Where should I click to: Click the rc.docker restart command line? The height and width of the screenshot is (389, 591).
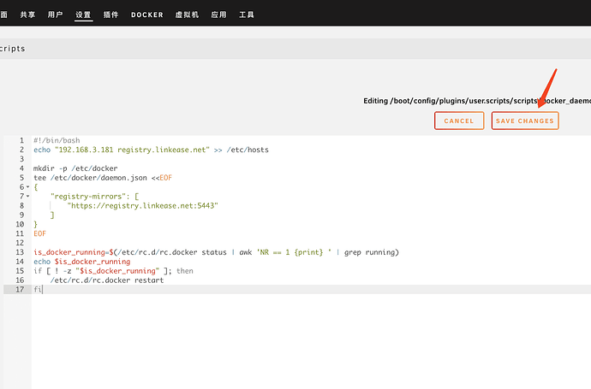click(x=107, y=280)
